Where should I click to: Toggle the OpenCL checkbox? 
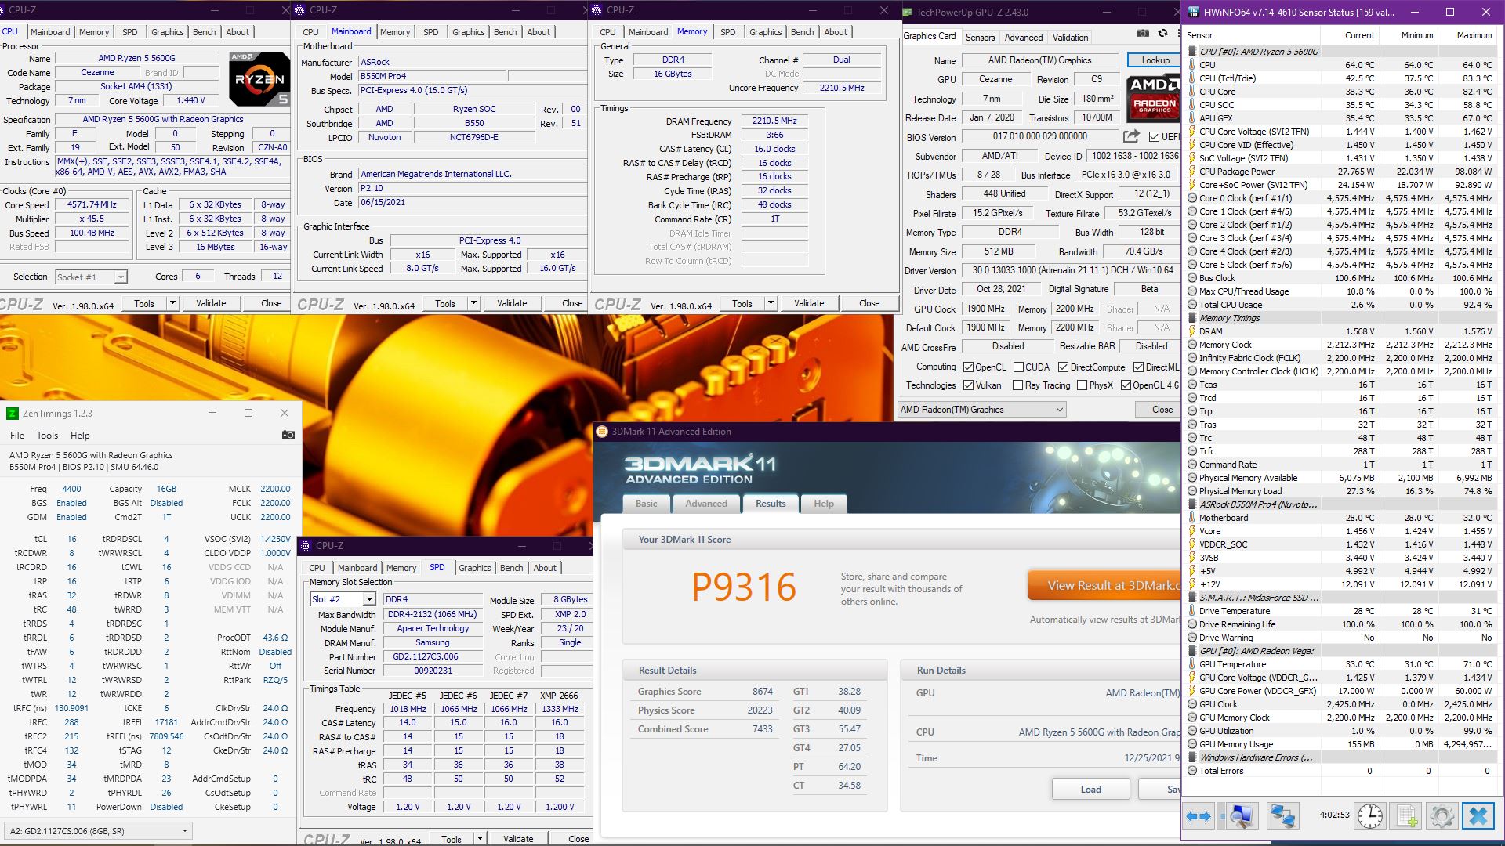[968, 367]
